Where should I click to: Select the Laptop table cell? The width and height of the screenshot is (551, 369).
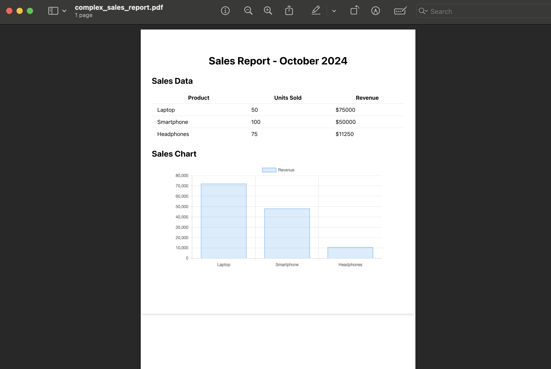(x=166, y=110)
